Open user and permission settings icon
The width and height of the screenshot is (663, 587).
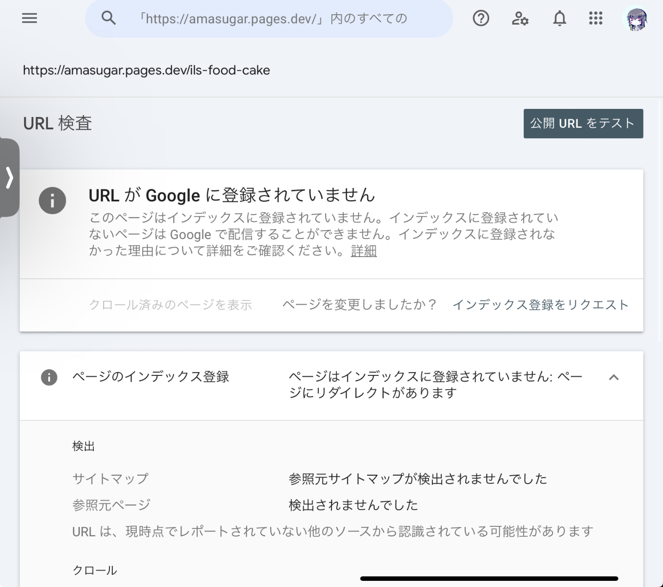520,18
